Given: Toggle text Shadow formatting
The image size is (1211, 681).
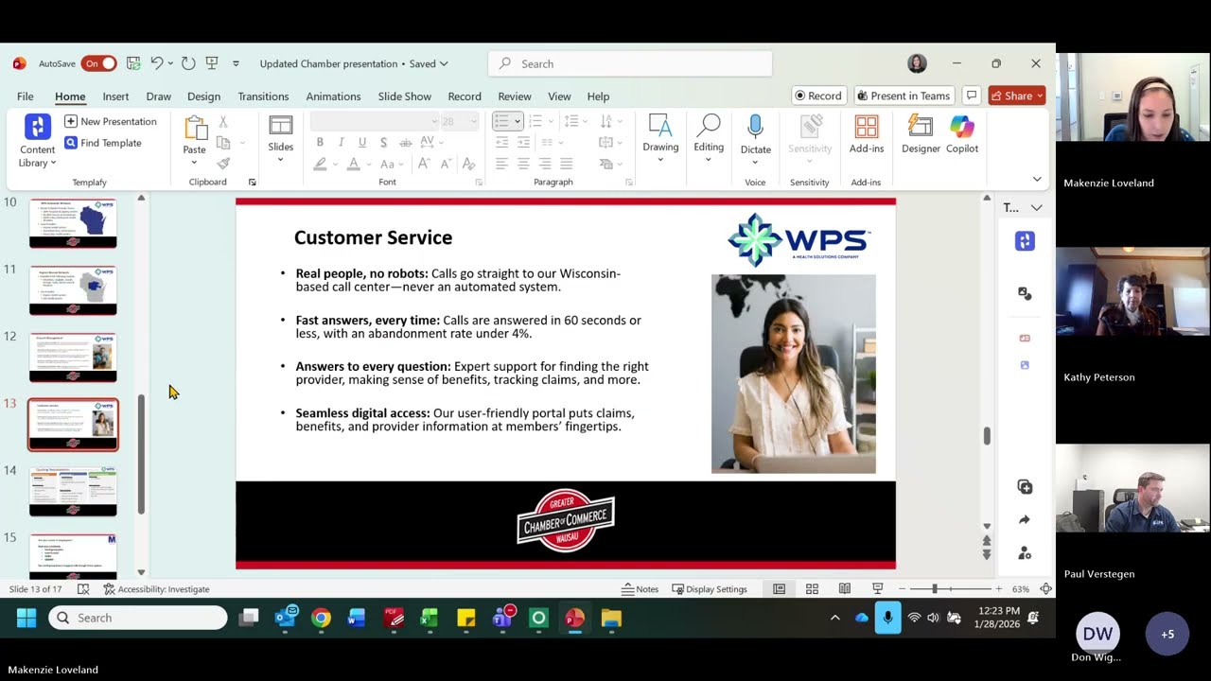Looking at the screenshot, I should coord(383,142).
